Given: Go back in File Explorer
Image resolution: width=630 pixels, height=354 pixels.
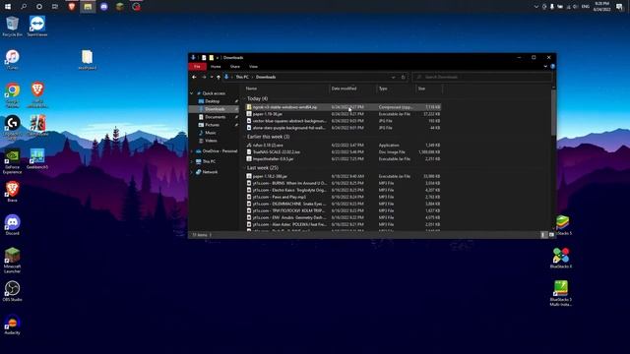Looking at the screenshot, I should tap(195, 77).
